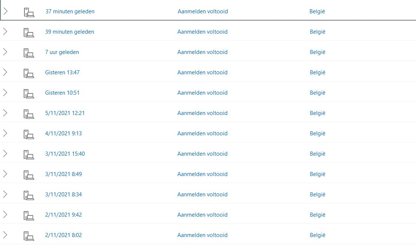
Task: Select device icon next to 2/11/2021 8:02
Action: pos(28,236)
